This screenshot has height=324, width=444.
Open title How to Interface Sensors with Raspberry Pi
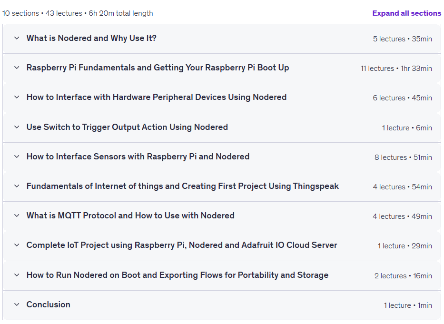click(138, 157)
